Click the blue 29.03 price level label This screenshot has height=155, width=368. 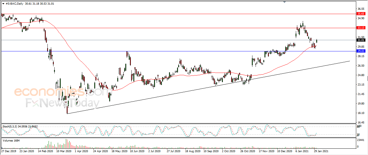click(x=361, y=51)
